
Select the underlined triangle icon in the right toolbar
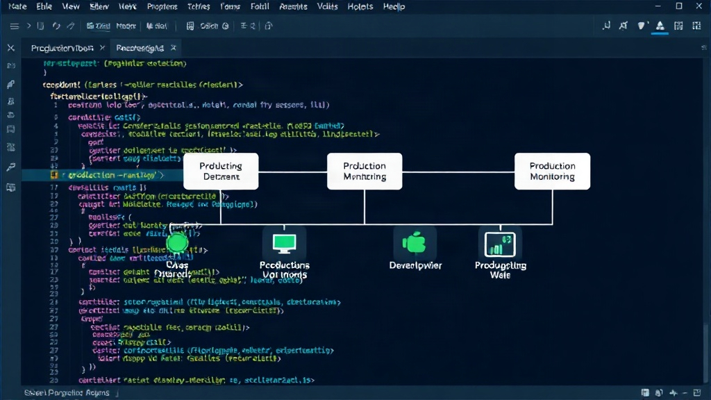point(660,26)
